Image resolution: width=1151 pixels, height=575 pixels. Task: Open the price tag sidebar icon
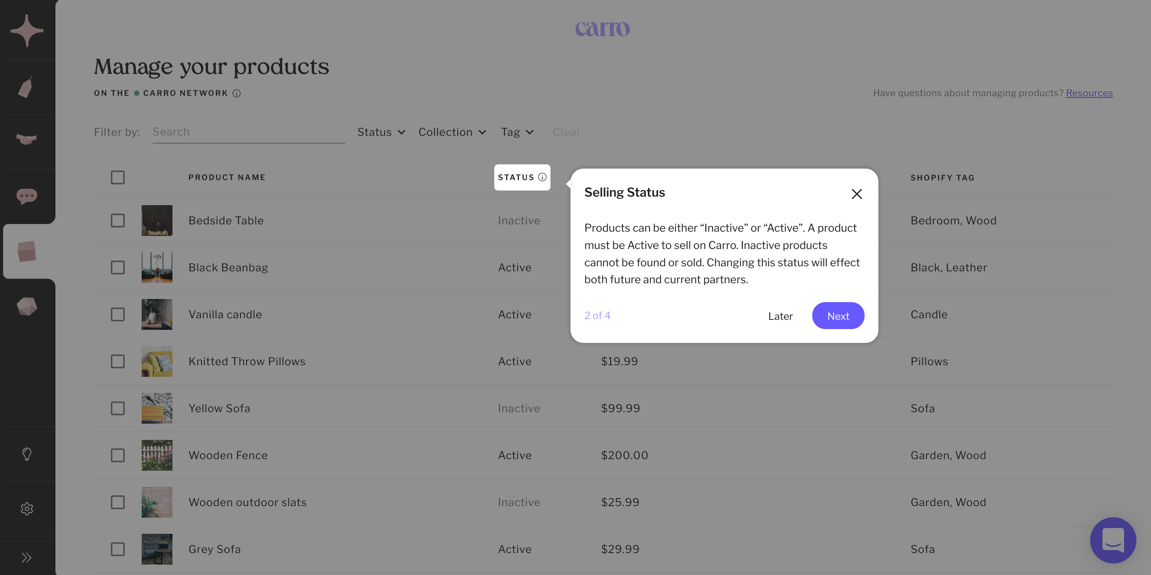26,87
